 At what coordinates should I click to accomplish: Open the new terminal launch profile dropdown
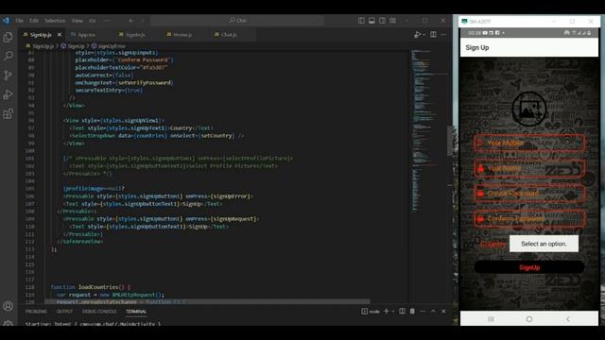pos(393,312)
